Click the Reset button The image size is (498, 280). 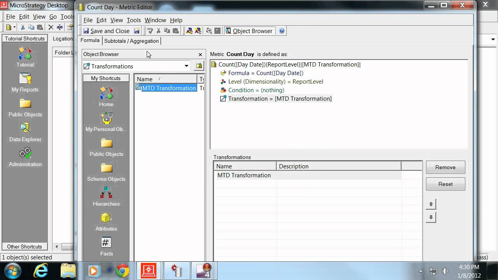[x=445, y=184]
